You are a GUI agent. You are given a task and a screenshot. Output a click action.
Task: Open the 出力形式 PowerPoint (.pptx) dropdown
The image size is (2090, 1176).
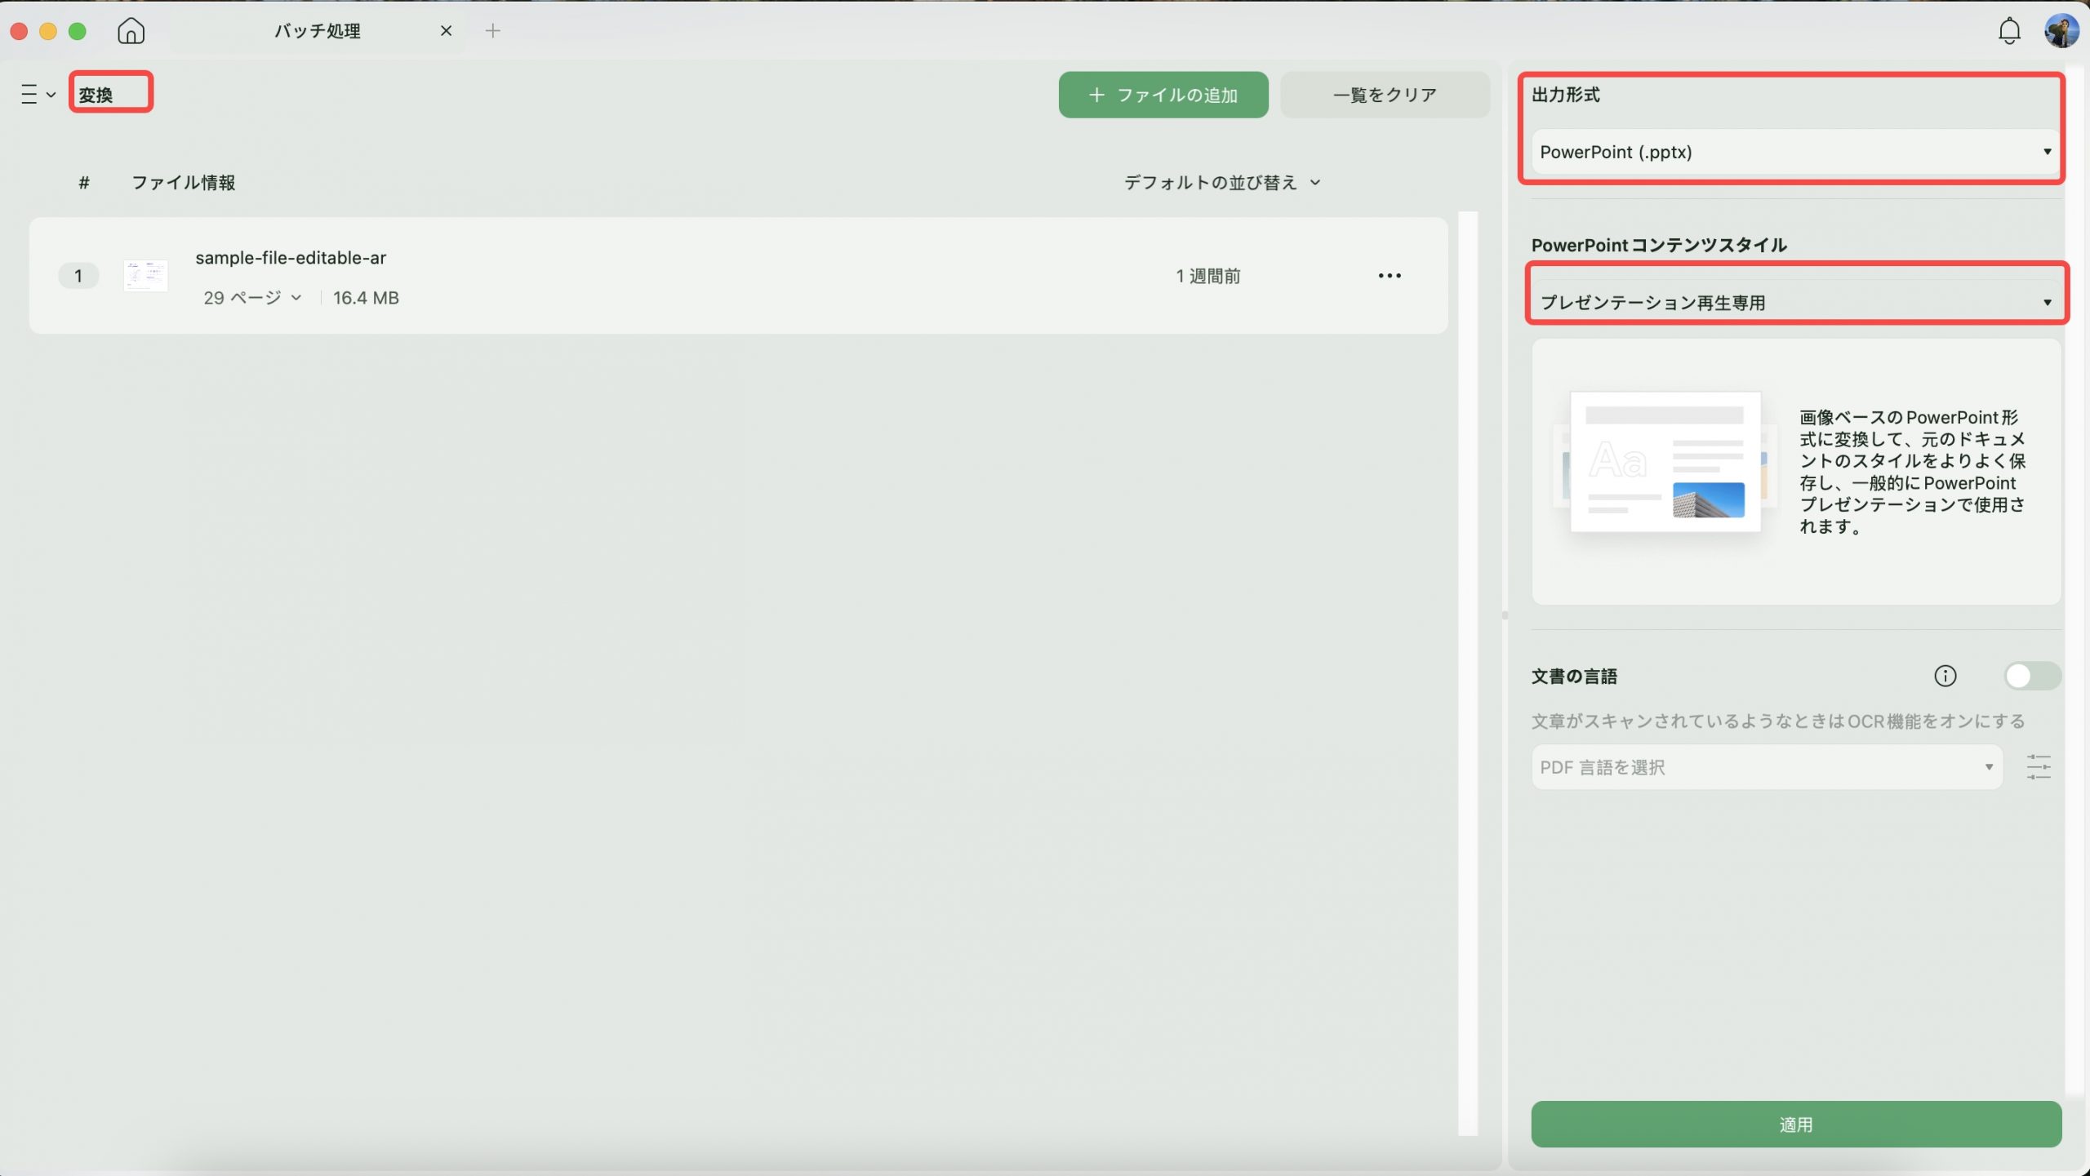click(1795, 152)
